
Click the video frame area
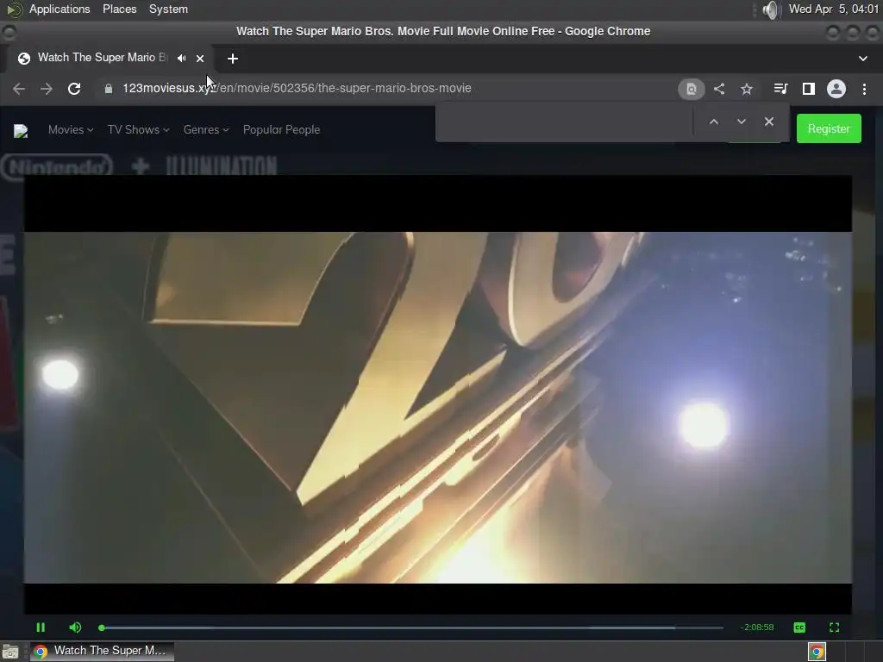point(437,394)
